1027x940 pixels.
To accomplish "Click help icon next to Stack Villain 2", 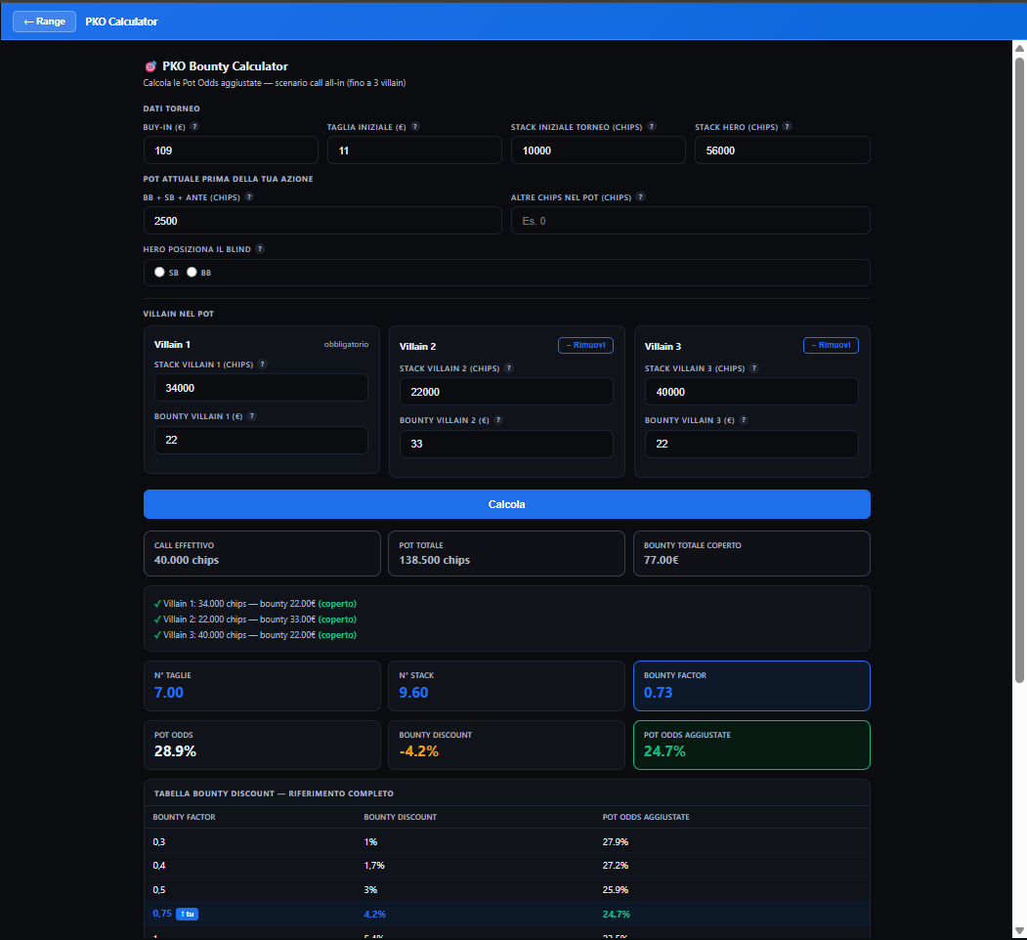I will tap(509, 368).
